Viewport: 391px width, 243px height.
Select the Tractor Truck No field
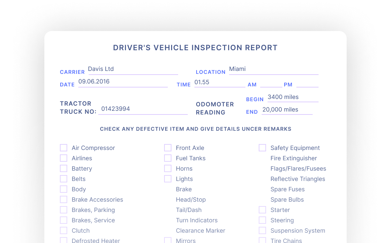[x=143, y=109]
